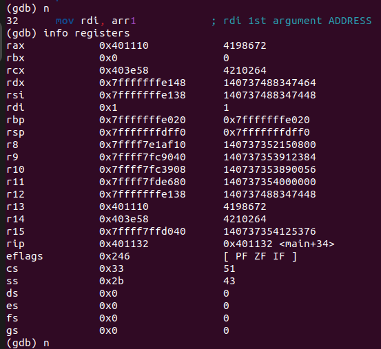Click the gs register name at bottom

[12, 331]
